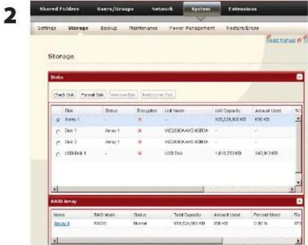Click the Disk 1 row Array 1 status
The width and height of the screenshot is (308, 245).
click(x=112, y=131)
